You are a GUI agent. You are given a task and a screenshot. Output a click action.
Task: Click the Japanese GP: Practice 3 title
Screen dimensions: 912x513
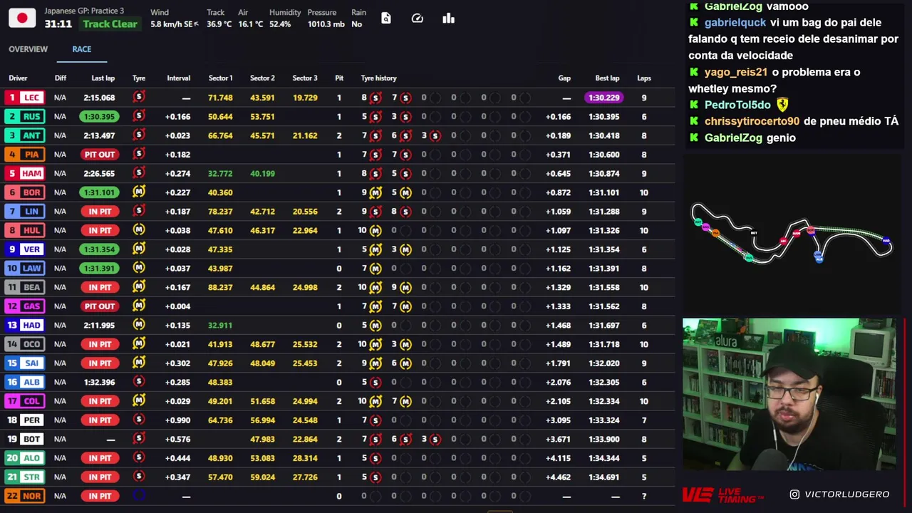click(x=84, y=11)
